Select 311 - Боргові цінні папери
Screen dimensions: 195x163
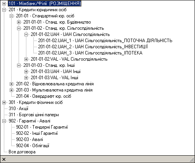coord(34,115)
